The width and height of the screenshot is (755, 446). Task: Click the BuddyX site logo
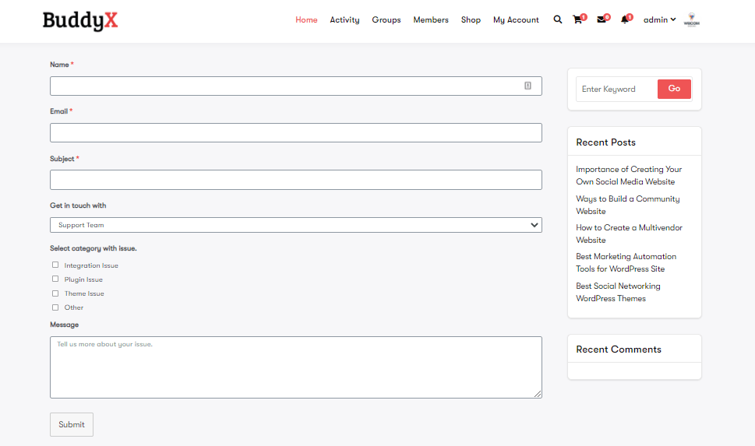(x=80, y=21)
